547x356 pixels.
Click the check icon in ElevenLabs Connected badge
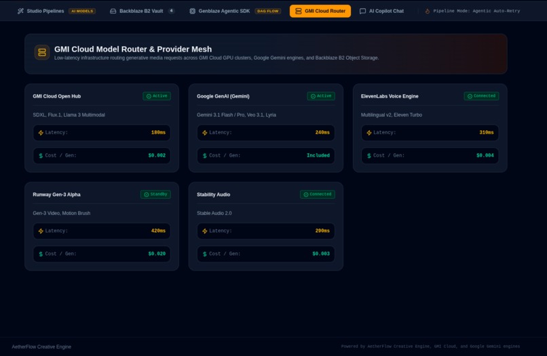click(x=470, y=96)
